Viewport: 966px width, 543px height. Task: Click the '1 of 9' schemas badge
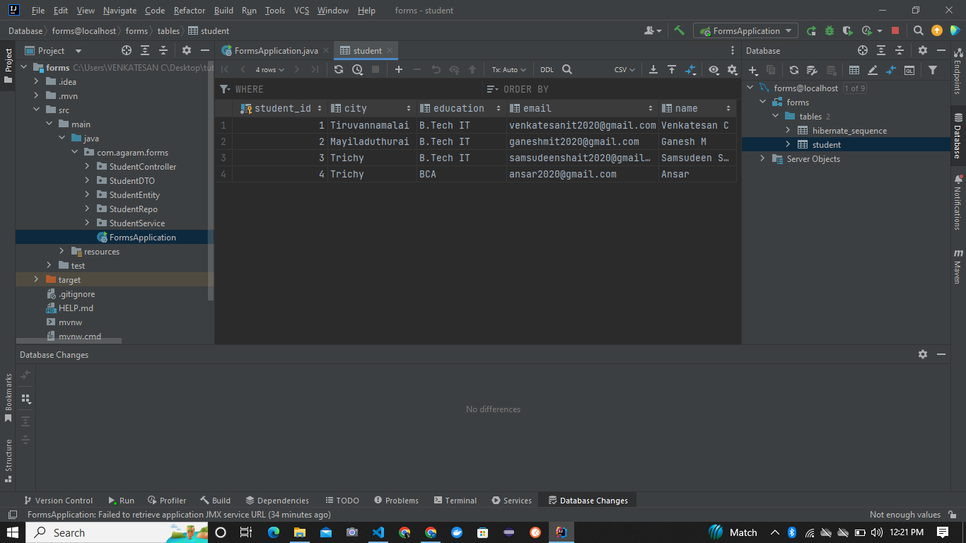pos(854,88)
